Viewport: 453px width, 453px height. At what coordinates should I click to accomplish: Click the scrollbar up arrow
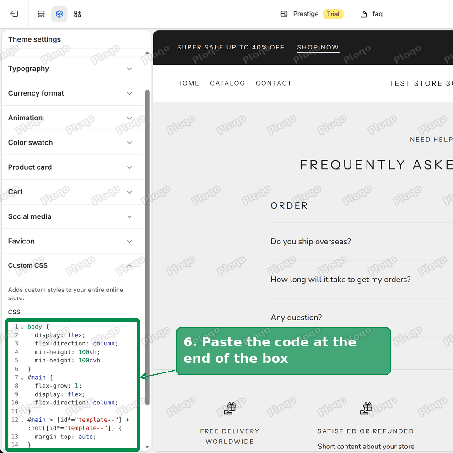click(147, 53)
